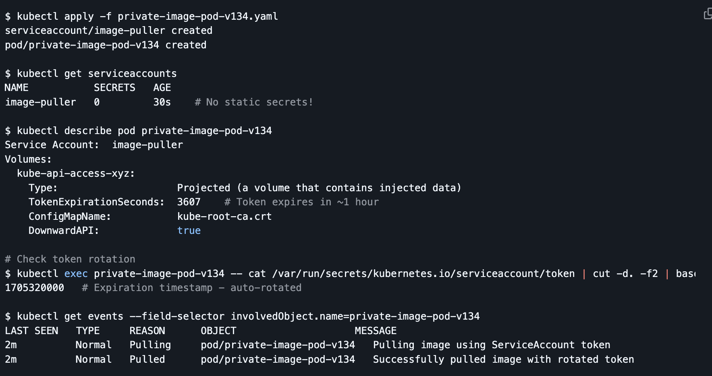Click the copy code icon
This screenshot has height=376, width=712.
coord(707,14)
